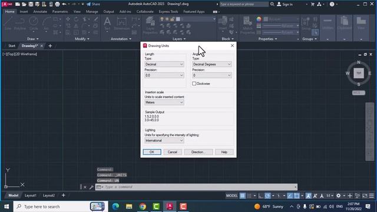The width and height of the screenshot is (377, 212).
Task: Open the Length Precision dropdown showing 0.0
Action: pyautogui.click(x=164, y=75)
